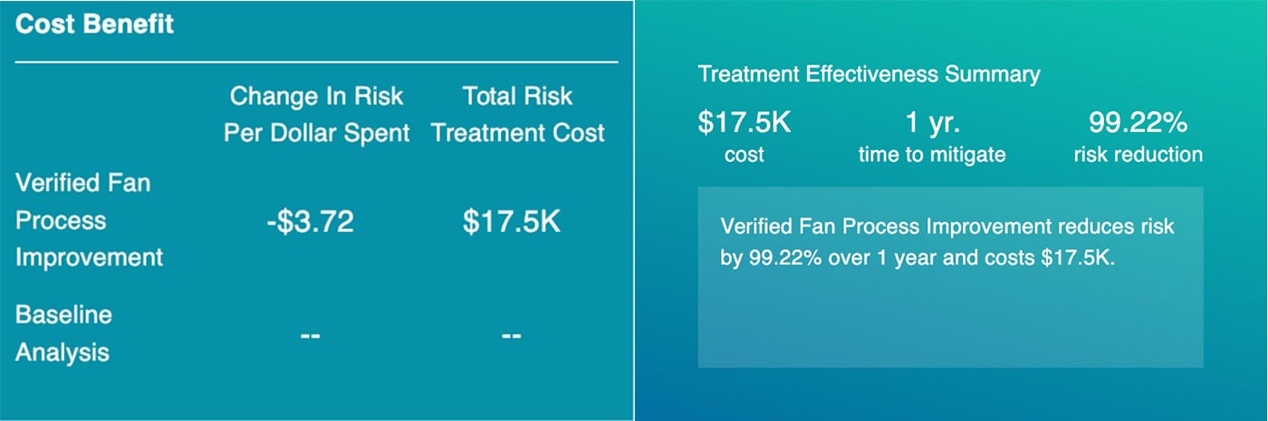This screenshot has height=421, width=1268.
Task: Click the divider line below Cost Benefit
Action: tap(316, 62)
